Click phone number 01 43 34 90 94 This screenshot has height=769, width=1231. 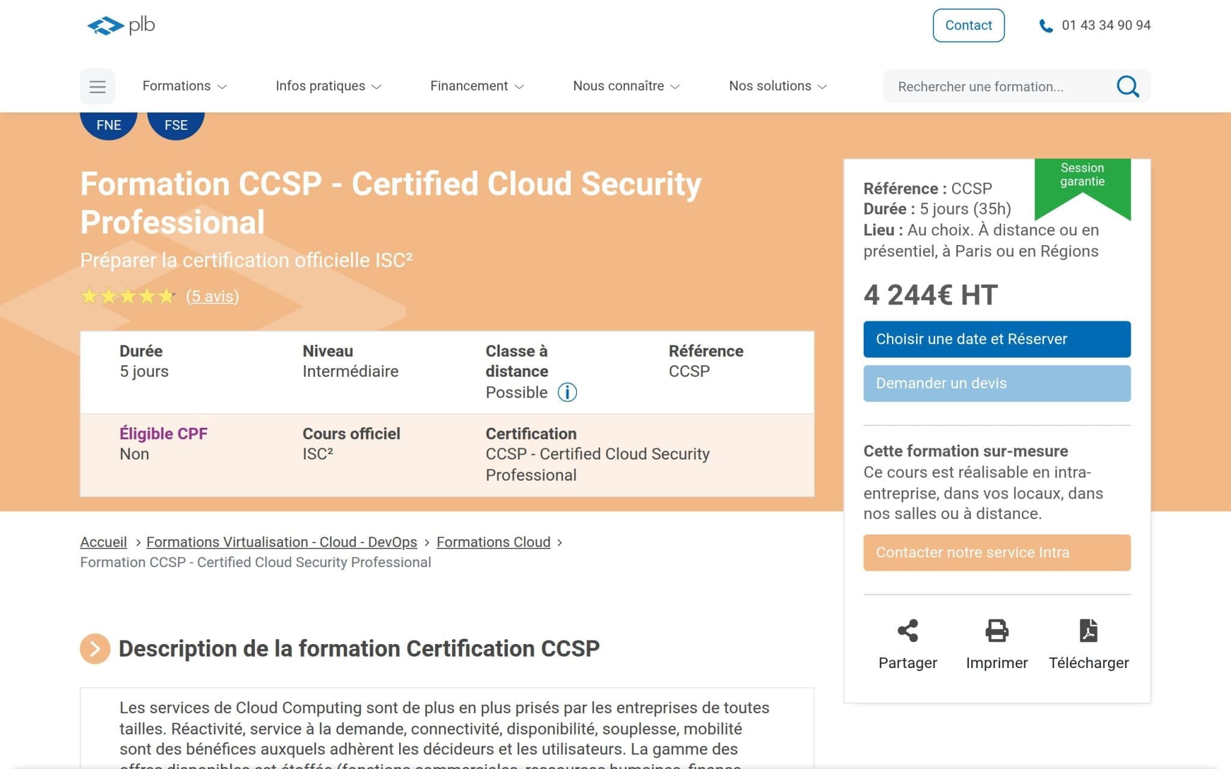pos(1106,25)
